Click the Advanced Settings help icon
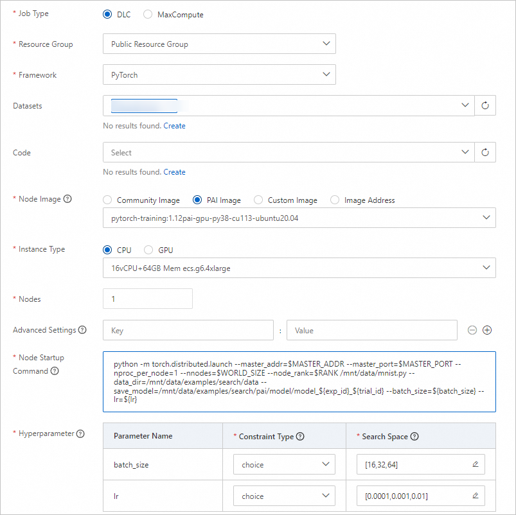This screenshot has height=515, width=516. [x=82, y=330]
